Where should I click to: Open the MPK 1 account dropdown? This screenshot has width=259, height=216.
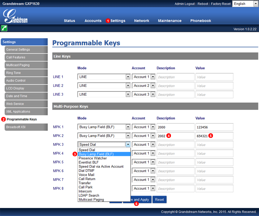(x=144, y=127)
